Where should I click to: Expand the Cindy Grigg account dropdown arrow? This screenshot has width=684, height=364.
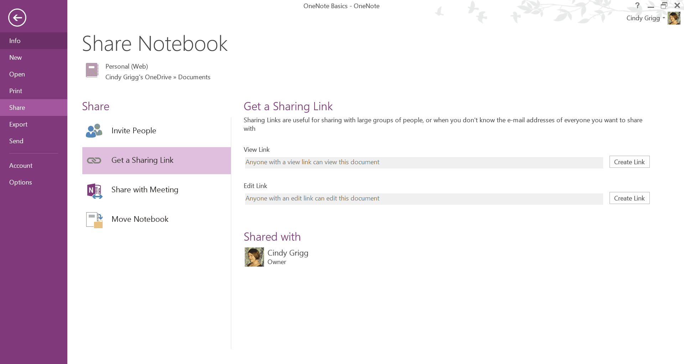[664, 18]
